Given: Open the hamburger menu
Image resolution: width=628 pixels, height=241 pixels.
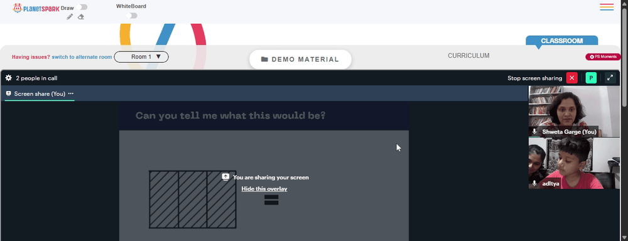Looking at the screenshot, I should pos(607,7).
